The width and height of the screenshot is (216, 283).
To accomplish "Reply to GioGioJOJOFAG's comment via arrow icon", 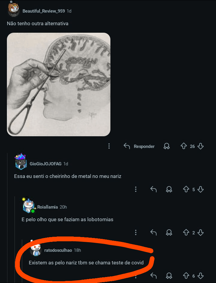I will [x=153, y=189].
